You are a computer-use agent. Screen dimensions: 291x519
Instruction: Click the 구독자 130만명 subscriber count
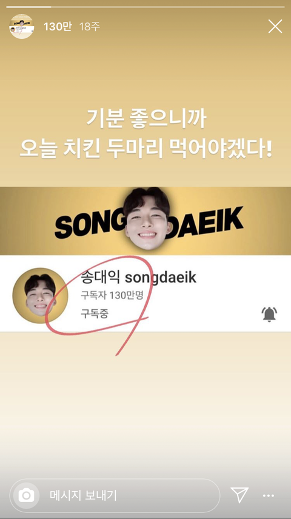[x=112, y=295]
